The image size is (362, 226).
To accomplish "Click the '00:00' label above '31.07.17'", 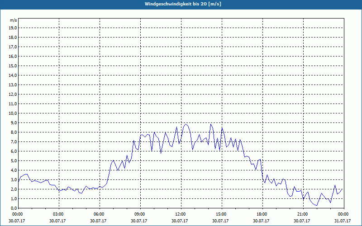I will click(x=344, y=214).
